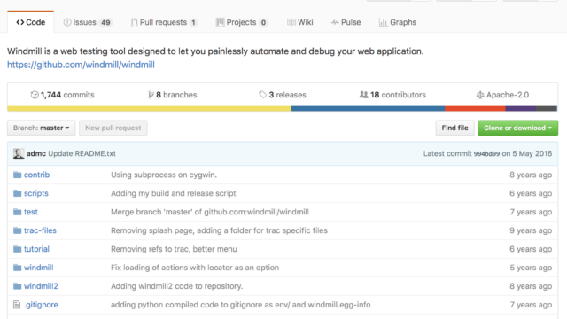View the Pulse tab
The height and width of the screenshot is (319, 567).
click(346, 22)
